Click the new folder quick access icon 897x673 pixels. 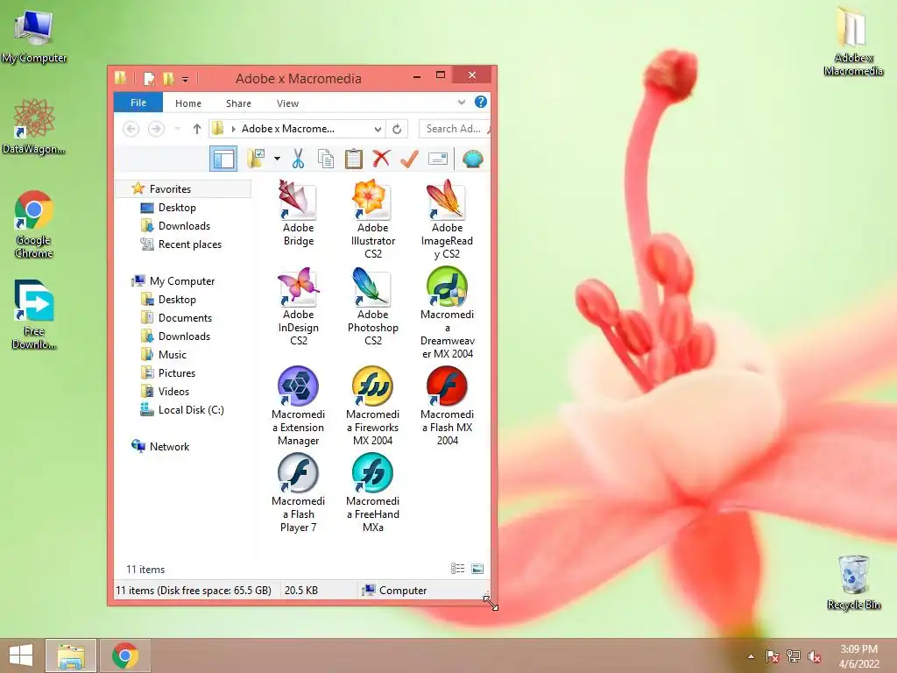(x=168, y=78)
